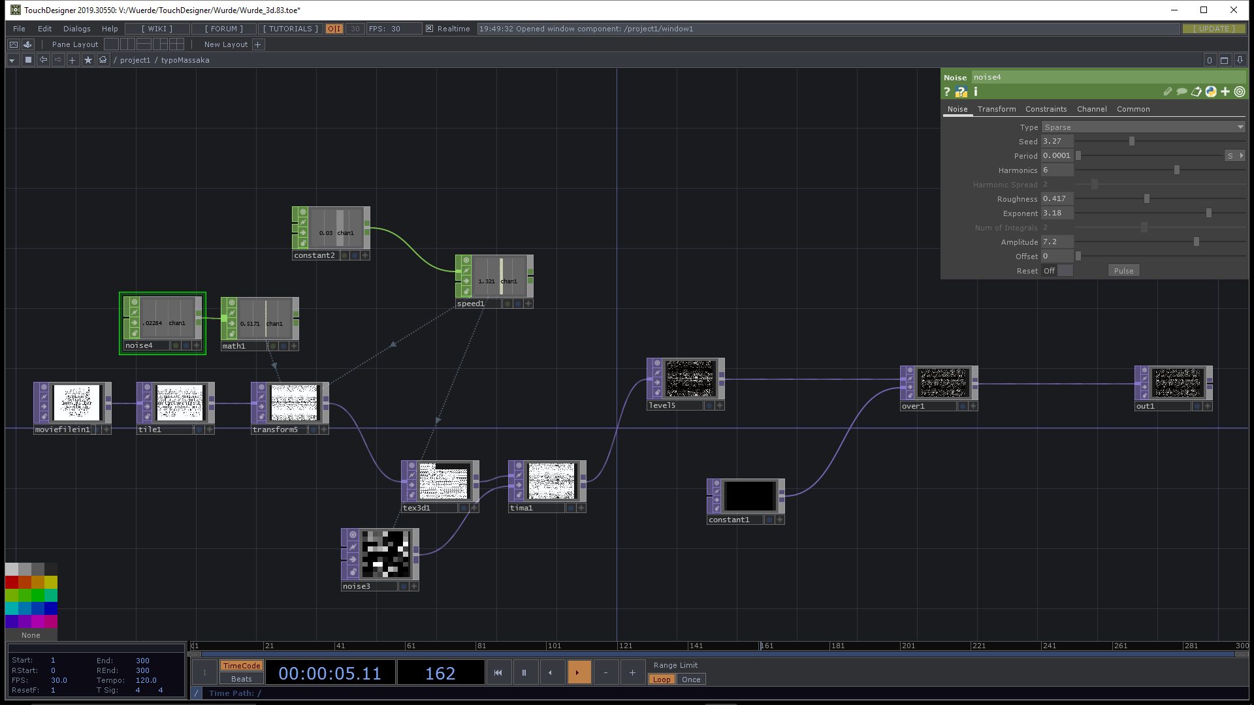Switch to the Transform parameter tab
This screenshot has height=705, width=1254.
[x=996, y=109]
